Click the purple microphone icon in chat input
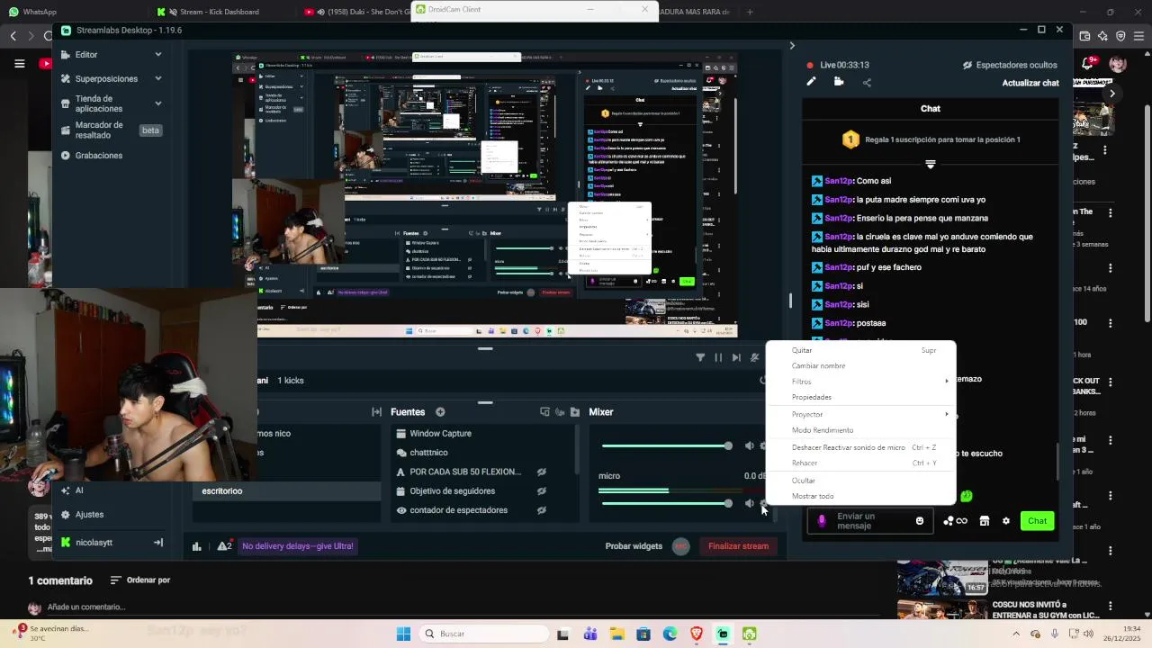This screenshot has width=1152, height=648. 821,521
